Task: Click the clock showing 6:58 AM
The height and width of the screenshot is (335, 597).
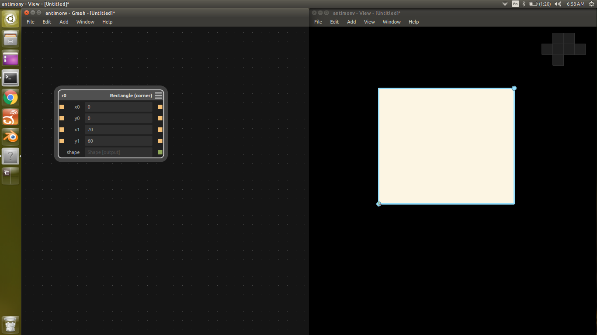Action: click(x=575, y=3)
